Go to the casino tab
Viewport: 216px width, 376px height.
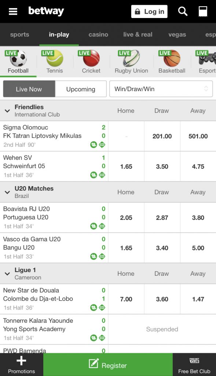click(98, 35)
